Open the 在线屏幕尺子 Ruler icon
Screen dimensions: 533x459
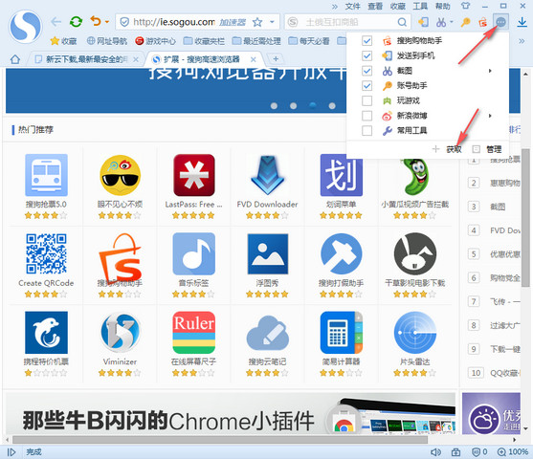pos(193,332)
